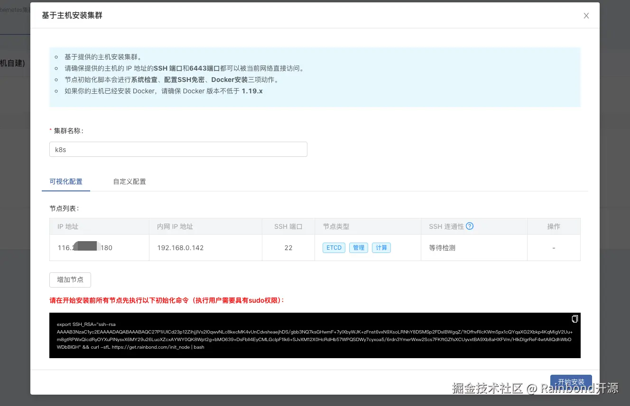Screen dimensions: 630x406
Task: Copy the init command with copy icon
Action: tap(574, 319)
